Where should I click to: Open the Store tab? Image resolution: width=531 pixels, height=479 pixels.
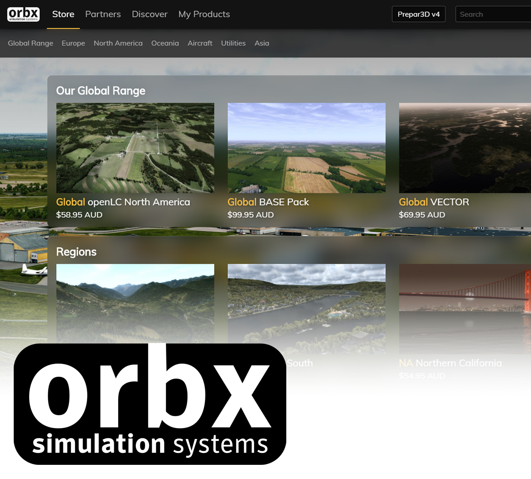63,14
